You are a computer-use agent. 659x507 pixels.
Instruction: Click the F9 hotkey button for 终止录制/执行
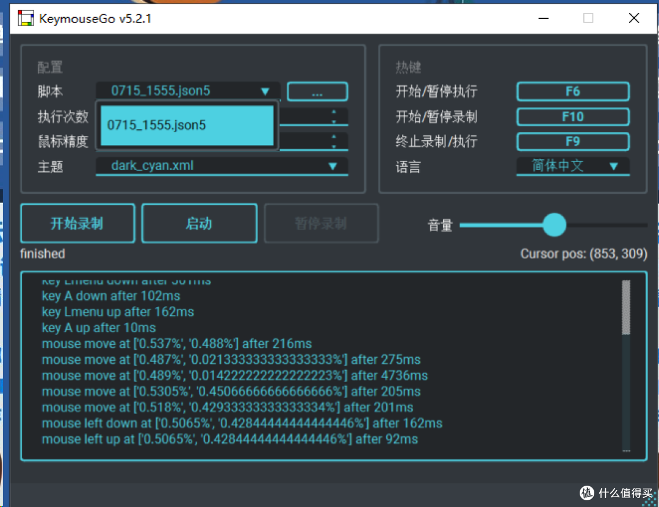pyautogui.click(x=572, y=141)
